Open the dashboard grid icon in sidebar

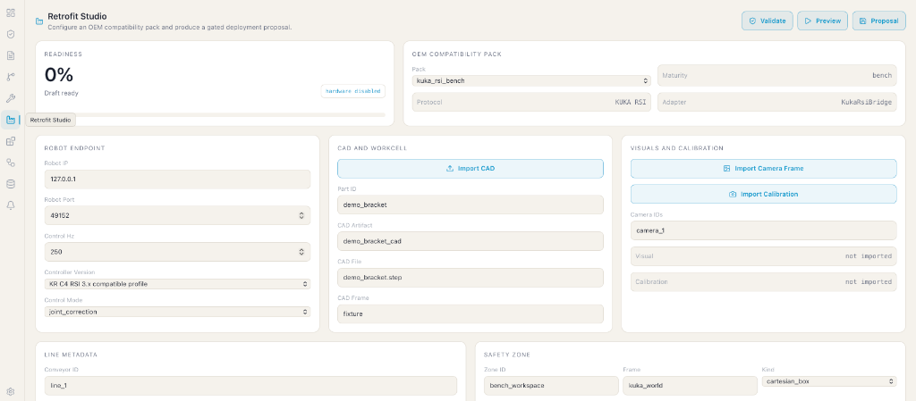(x=11, y=13)
